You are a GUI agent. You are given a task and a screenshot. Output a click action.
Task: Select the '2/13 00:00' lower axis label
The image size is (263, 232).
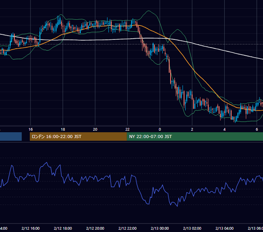pos(160,228)
